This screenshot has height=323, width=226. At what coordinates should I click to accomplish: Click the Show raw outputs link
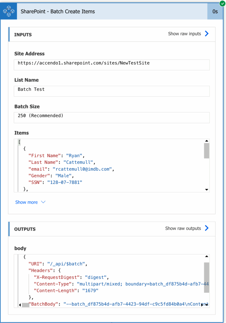click(x=183, y=228)
